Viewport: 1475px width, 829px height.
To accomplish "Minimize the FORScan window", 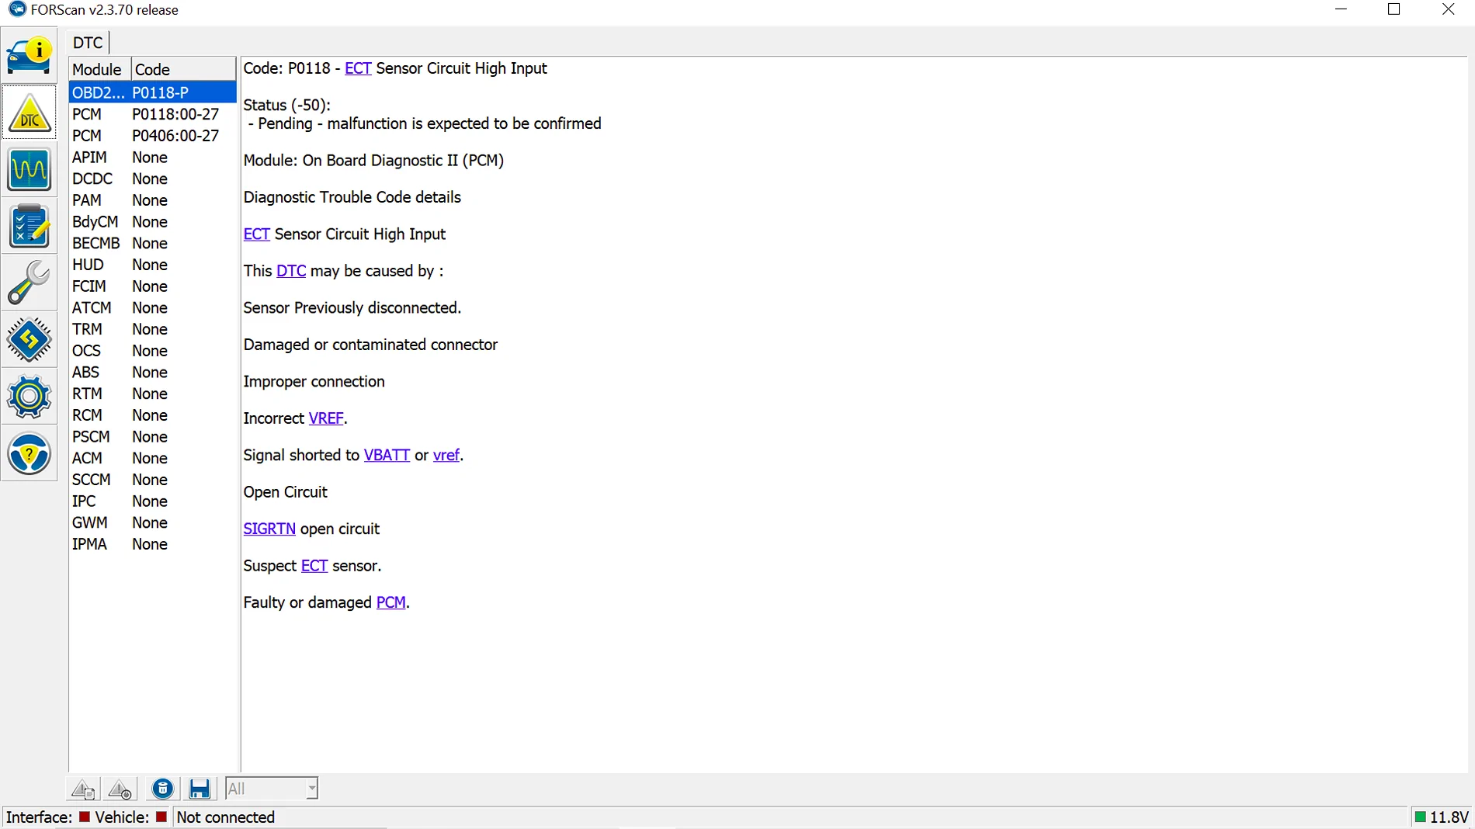I will coord(1341,10).
